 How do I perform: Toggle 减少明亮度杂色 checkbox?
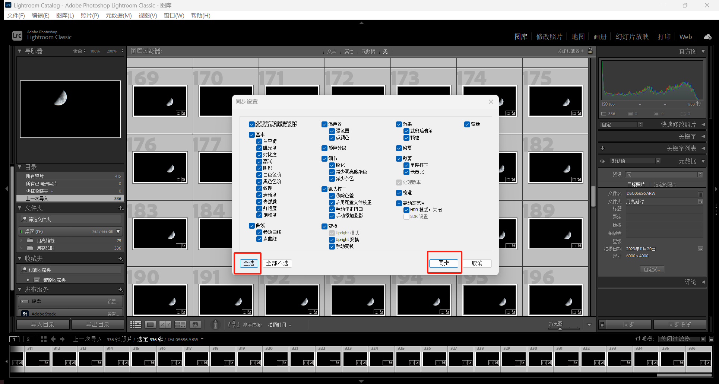332,172
